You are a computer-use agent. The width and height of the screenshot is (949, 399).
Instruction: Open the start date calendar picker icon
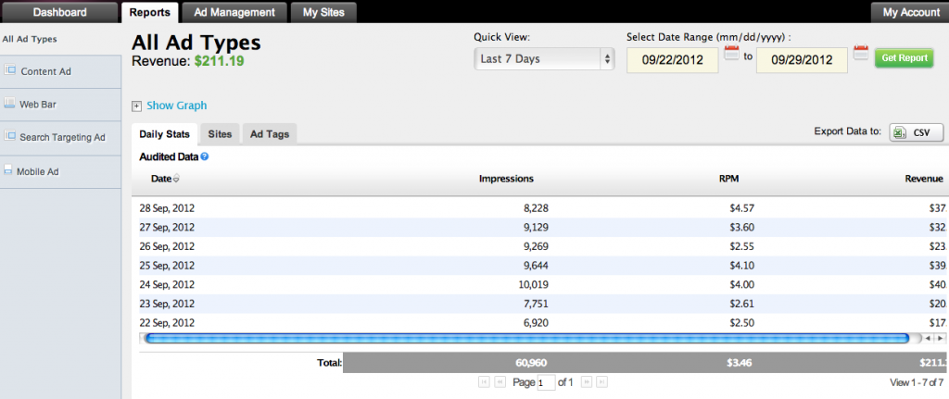[x=732, y=53]
